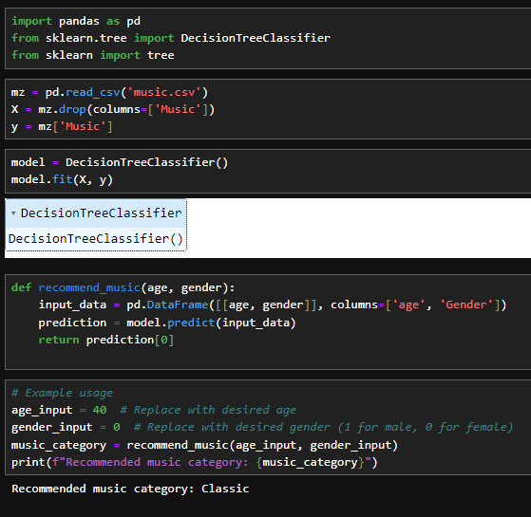Click the 'music.csv' string literal
Image resolution: width=531 pixels, height=517 pixels.
click(164, 92)
